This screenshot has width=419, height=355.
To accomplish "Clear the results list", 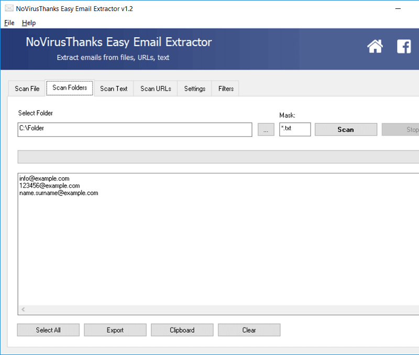I will click(249, 330).
